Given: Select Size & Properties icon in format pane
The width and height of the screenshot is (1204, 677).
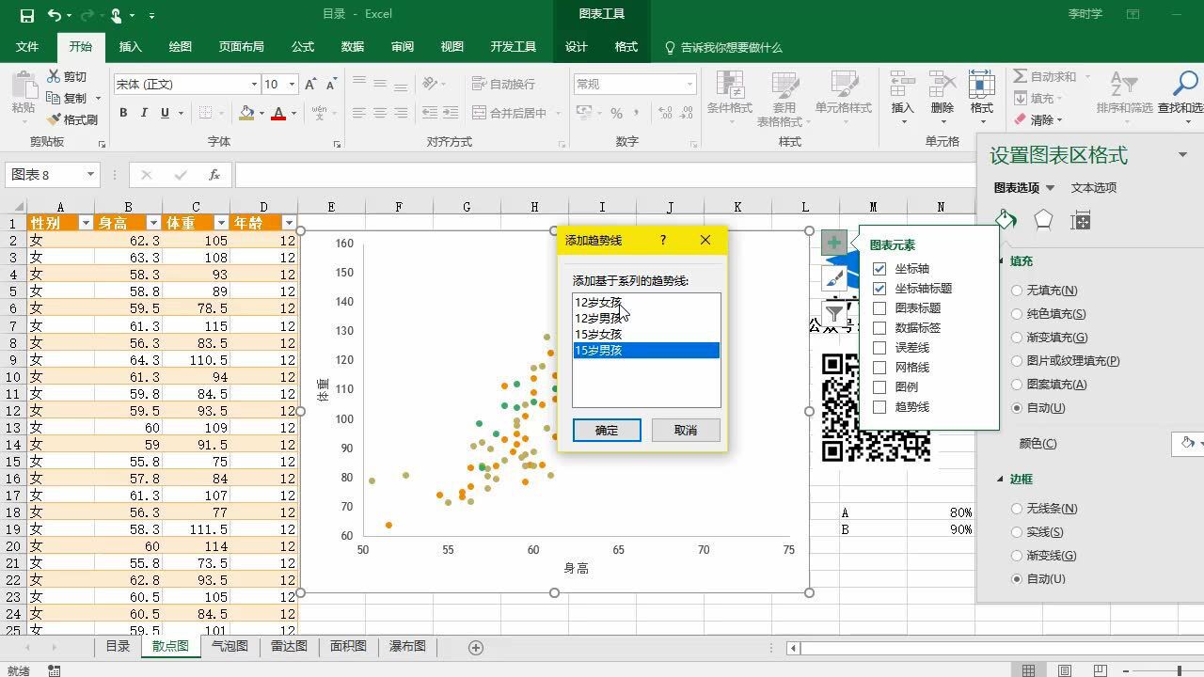Looking at the screenshot, I should [x=1081, y=220].
